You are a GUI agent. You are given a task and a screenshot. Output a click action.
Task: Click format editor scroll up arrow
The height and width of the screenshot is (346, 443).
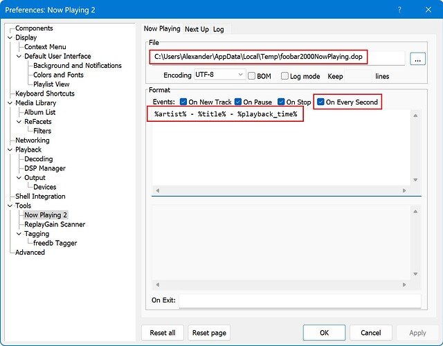(x=415, y=116)
